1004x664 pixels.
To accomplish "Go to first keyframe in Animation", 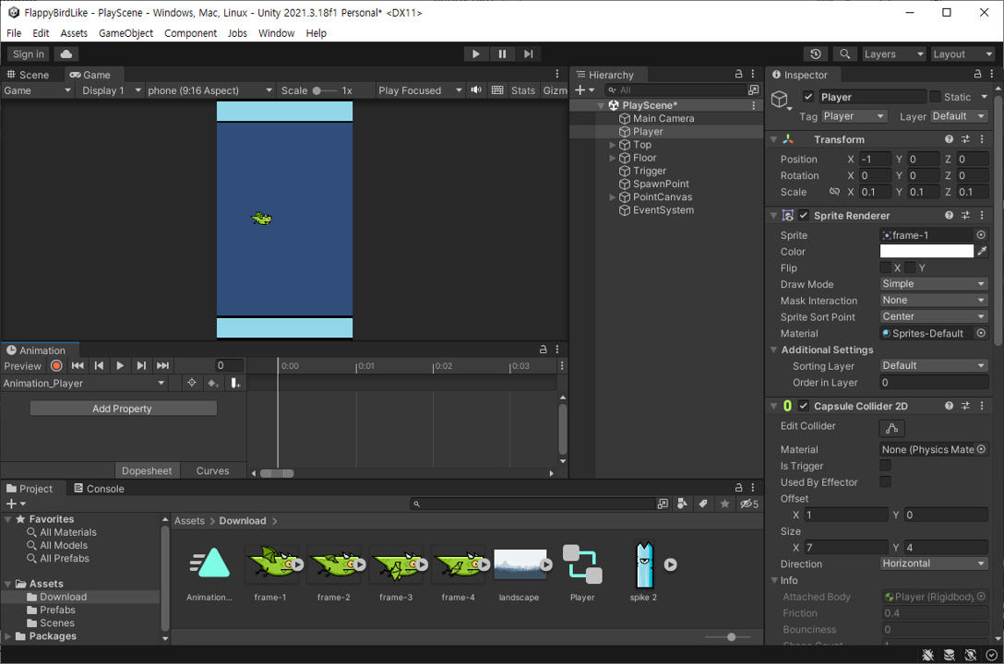I will [78, 366].
